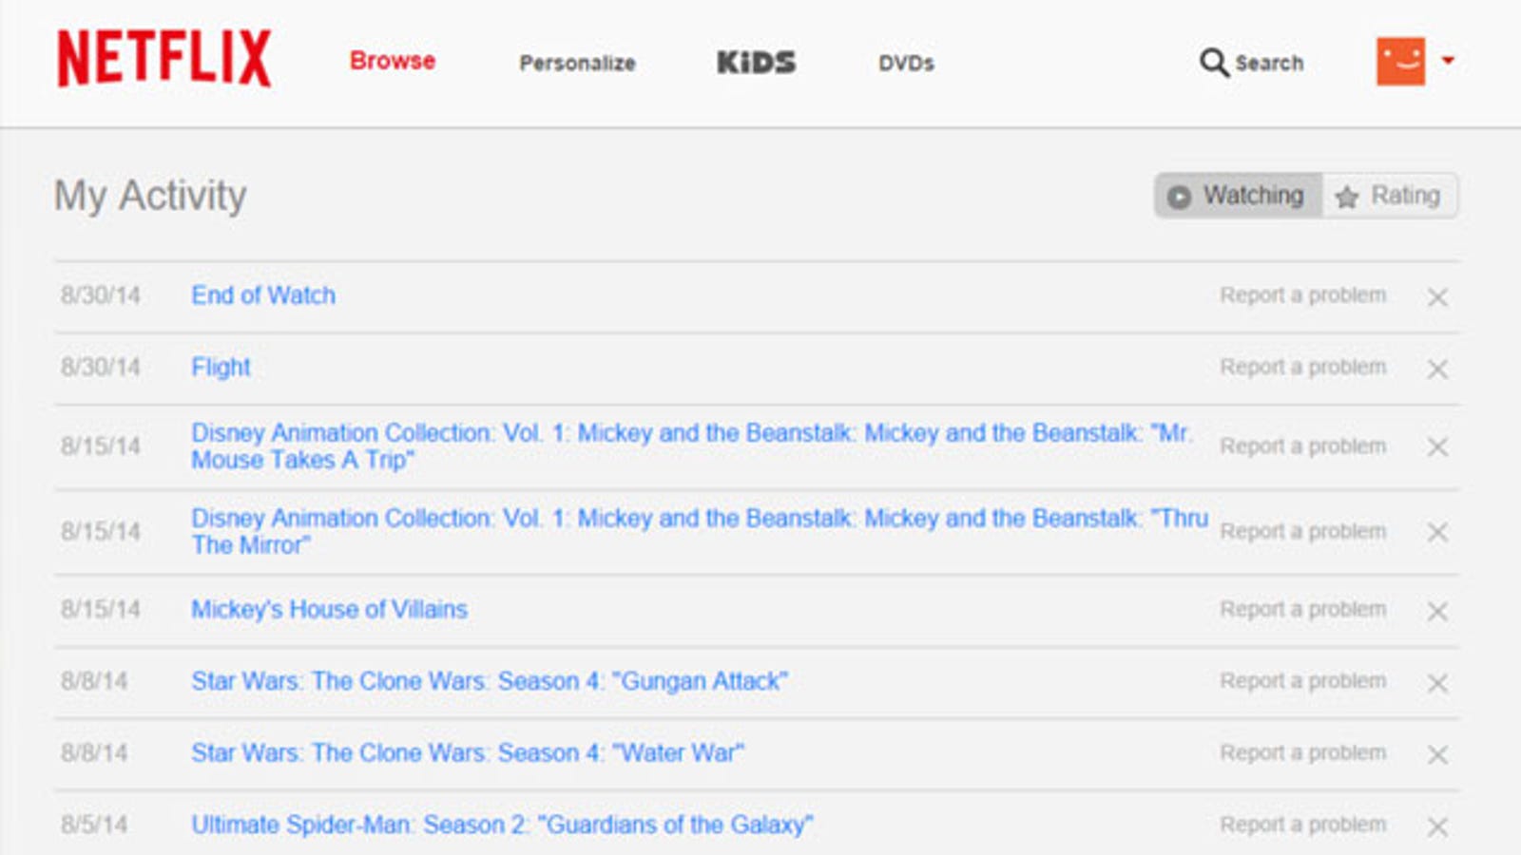The height and width of the screenshot is (855, 1521).
Task: Remove "Gungan Attack" episode from activity
Action: [1437, 683]
